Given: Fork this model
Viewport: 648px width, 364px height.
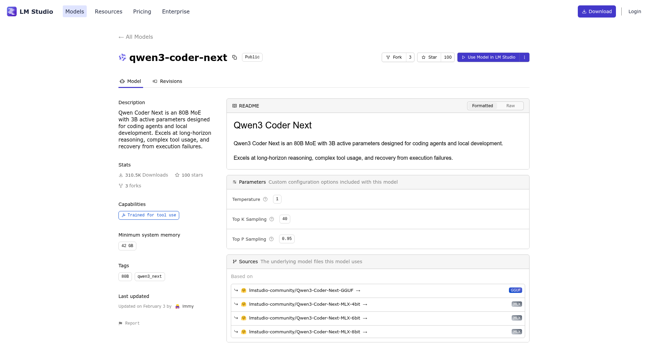Looking at the screenshot, I should pyautogui.click(x=394, y=57).
